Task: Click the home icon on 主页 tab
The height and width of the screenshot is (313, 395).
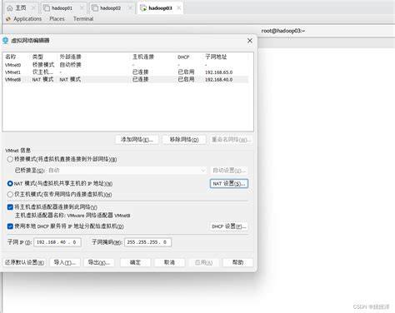Action: [x=10, y=8]
